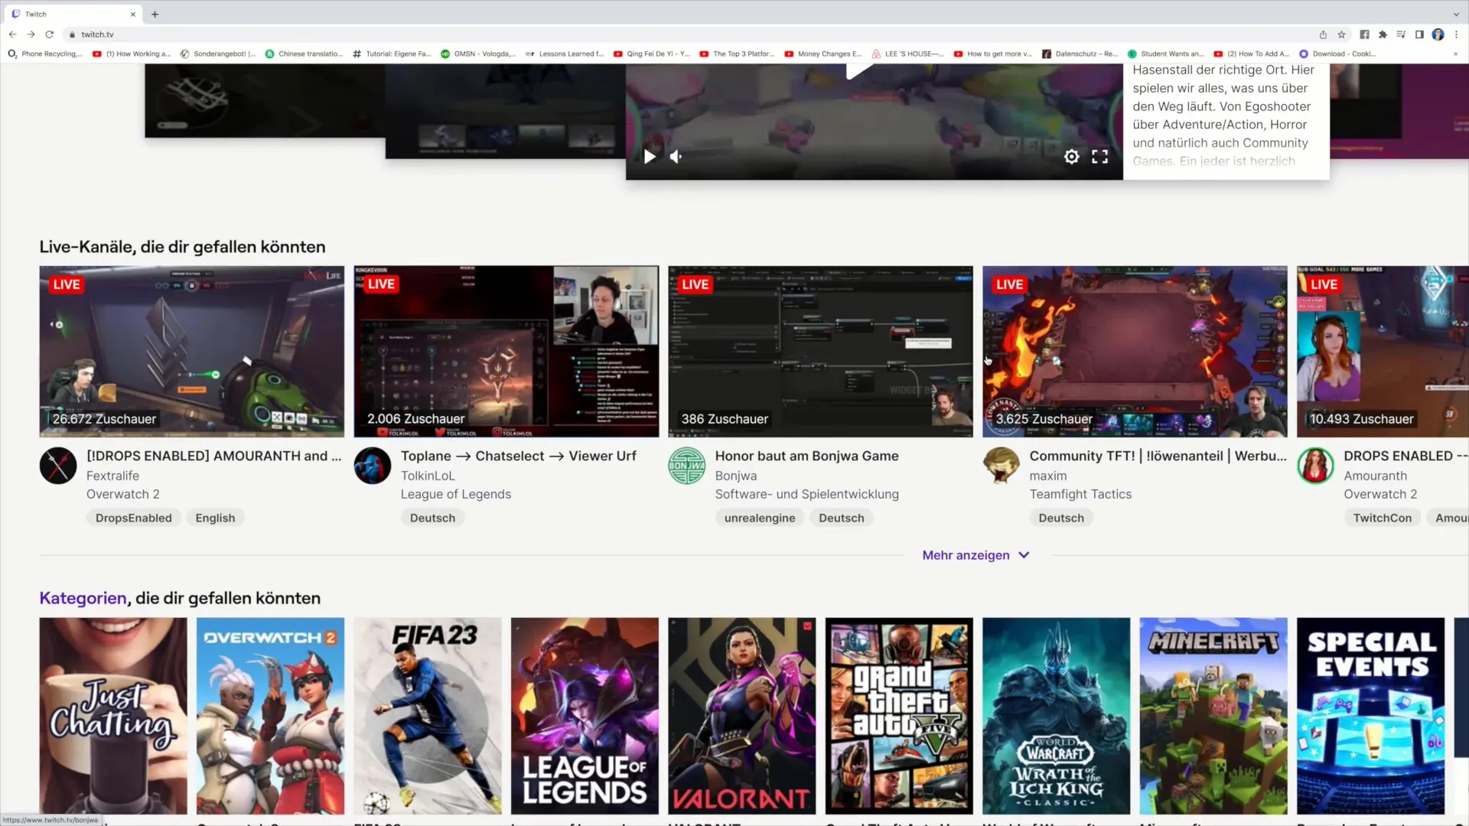Click the LIVE badge on Fextralife stream
The image size is (1469, 826).
click(67, 285)
